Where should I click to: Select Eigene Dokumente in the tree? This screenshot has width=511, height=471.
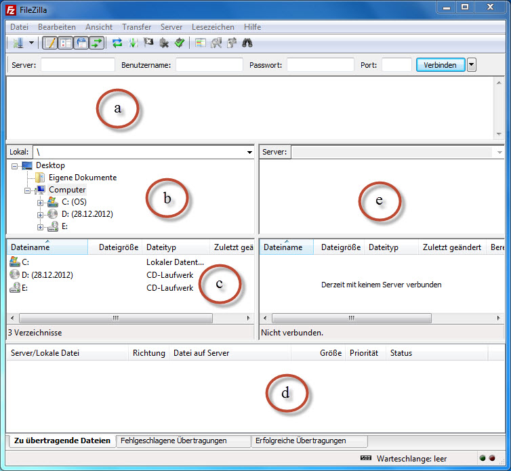[x=83, y=178]
